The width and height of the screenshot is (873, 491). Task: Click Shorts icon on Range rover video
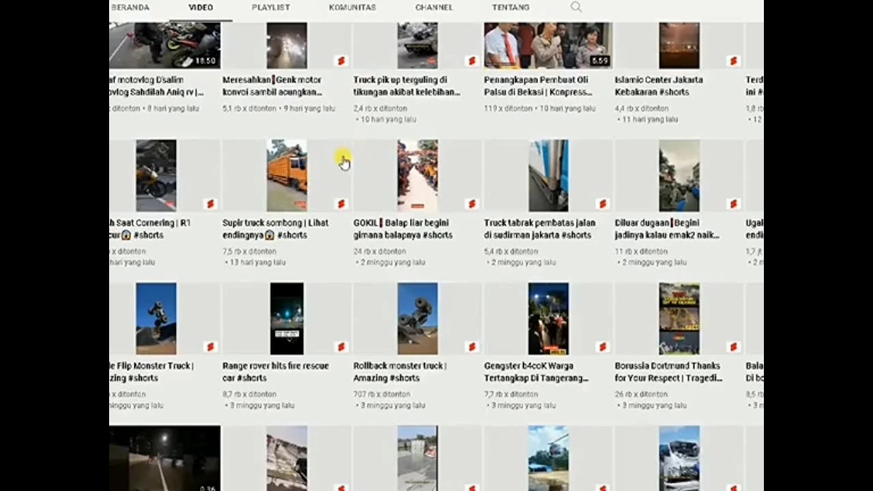point(341,347)
